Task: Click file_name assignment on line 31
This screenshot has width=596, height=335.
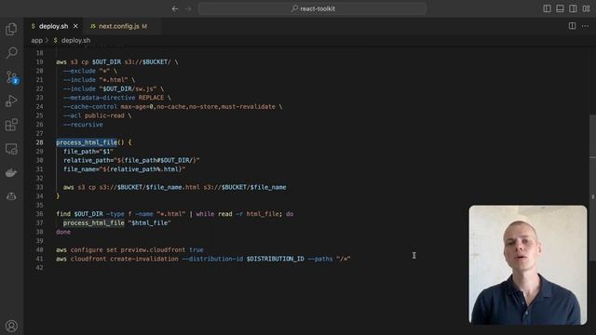Action: coord(124,169)
